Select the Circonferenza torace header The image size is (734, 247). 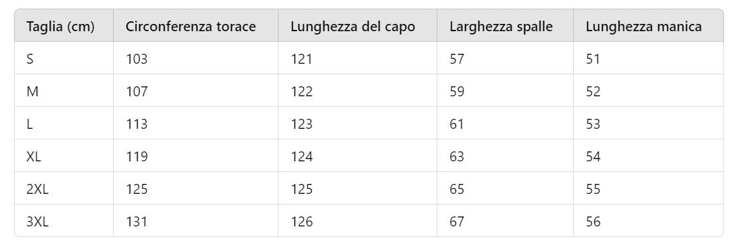tap(191, 27)
